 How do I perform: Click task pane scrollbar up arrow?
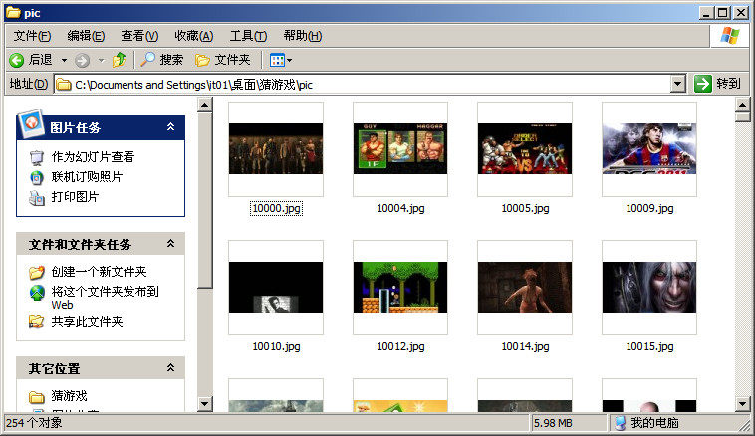tap(204, 105)
